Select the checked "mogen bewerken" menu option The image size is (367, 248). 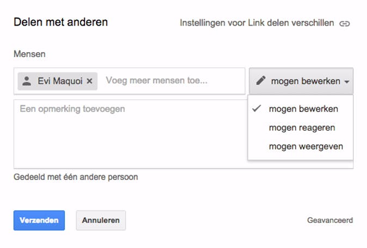[x=303, y=109]
